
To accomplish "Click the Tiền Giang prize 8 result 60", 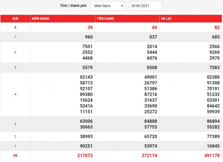I will point(154,28).
